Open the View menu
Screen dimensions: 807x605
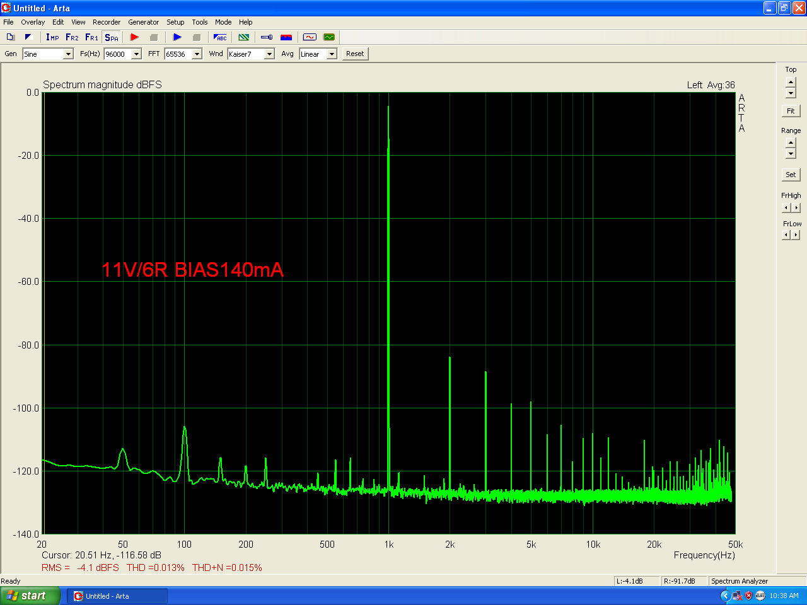tap(78, 22)
